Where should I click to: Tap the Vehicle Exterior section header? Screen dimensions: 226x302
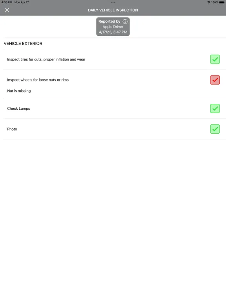tap(23, 44)
